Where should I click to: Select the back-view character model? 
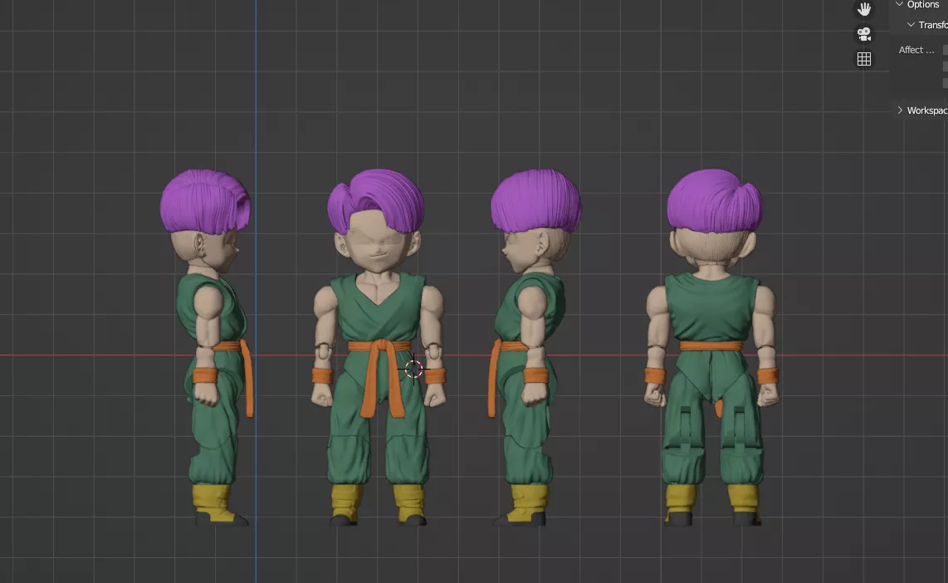coord(711,347)
